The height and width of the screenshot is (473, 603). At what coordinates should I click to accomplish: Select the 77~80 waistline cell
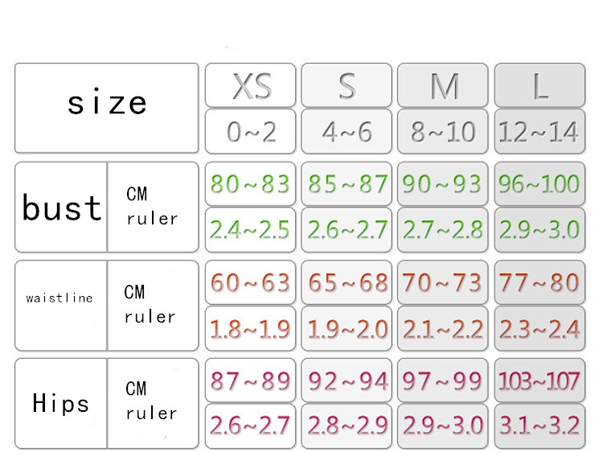tap(539, 282)
